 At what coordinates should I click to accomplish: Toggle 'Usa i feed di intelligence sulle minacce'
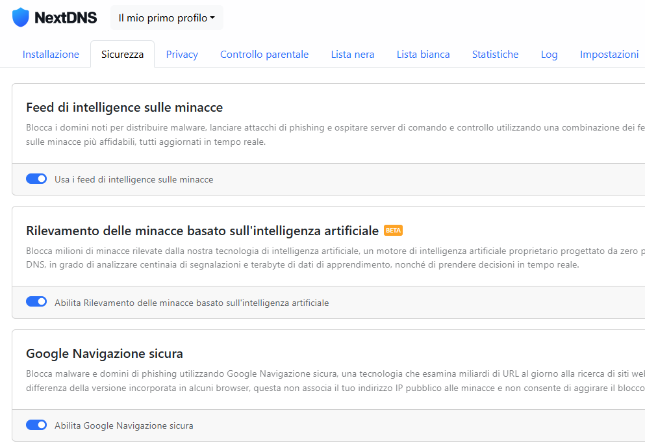(36, 179)
